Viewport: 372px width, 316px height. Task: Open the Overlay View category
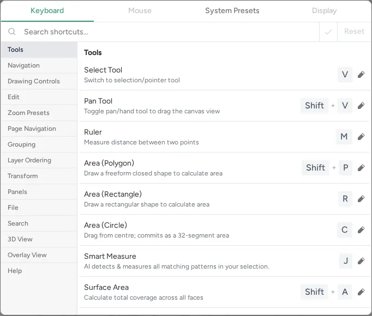pos(39,255)
